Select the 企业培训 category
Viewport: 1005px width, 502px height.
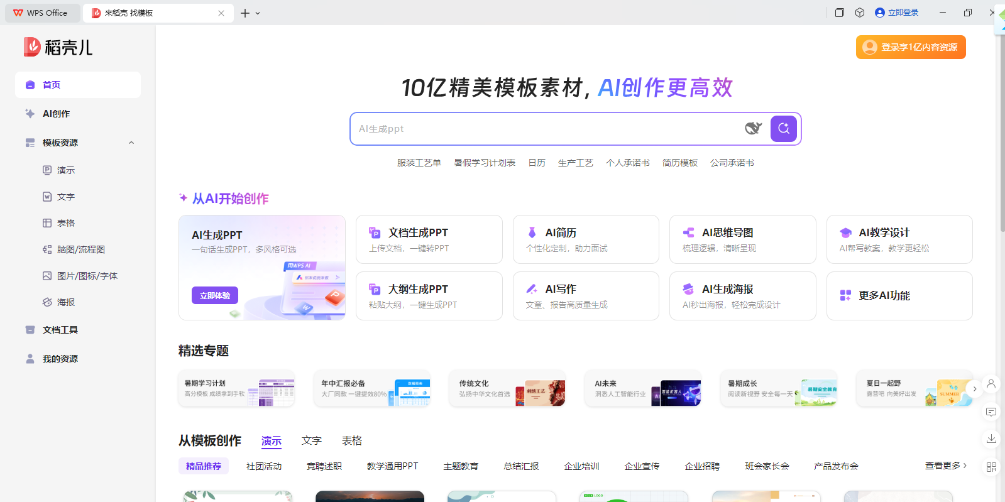click(x=581, y=466)
